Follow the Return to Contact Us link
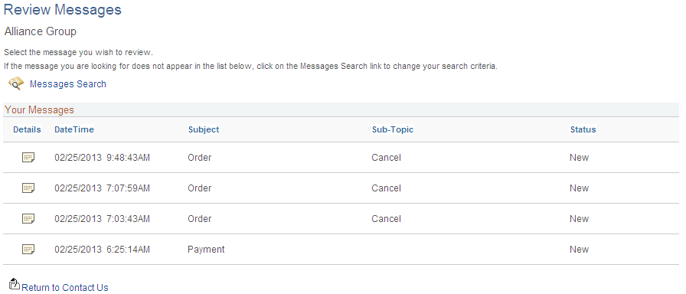 click(x=65, y=287)
